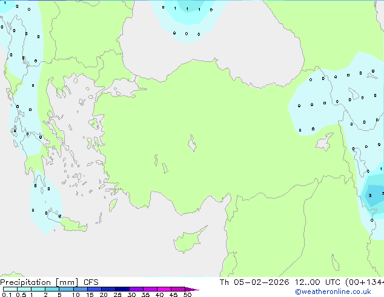The width and height of the screenshot is (384, 297).
Task: Click the 45 to 50 mm legend swatch
Action: [178, 289]
